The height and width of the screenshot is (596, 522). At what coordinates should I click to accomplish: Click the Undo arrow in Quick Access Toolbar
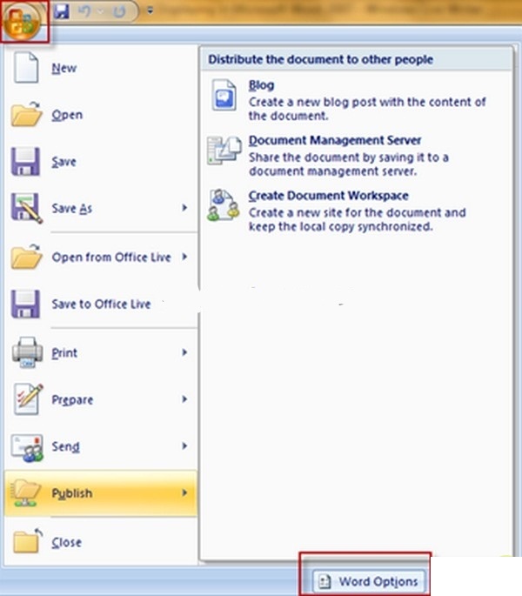coord(86,12)
